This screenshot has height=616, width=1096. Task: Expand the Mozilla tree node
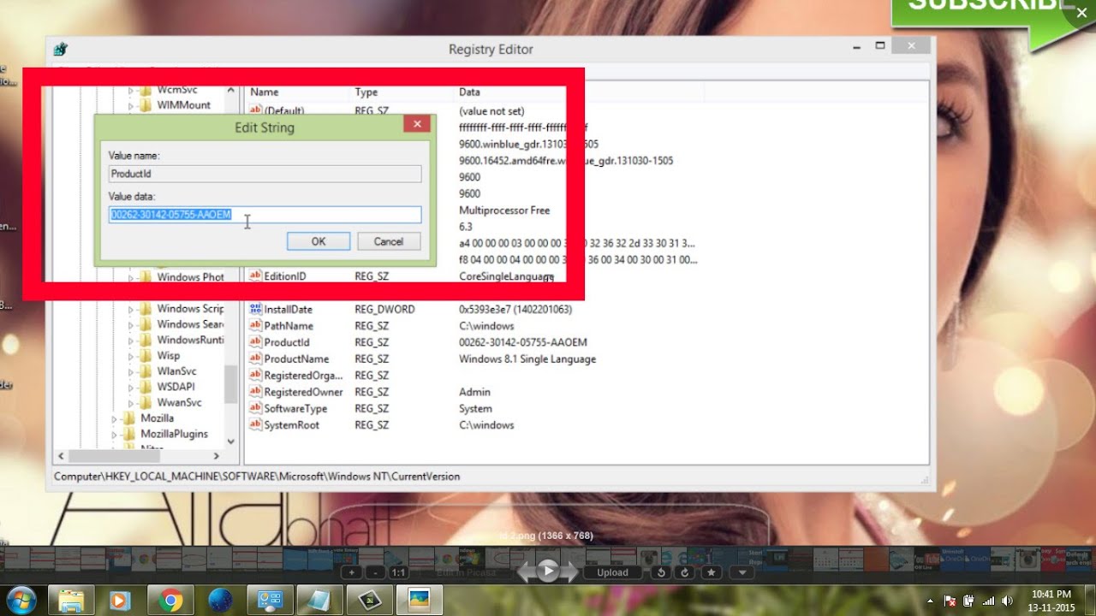point(115,418)
